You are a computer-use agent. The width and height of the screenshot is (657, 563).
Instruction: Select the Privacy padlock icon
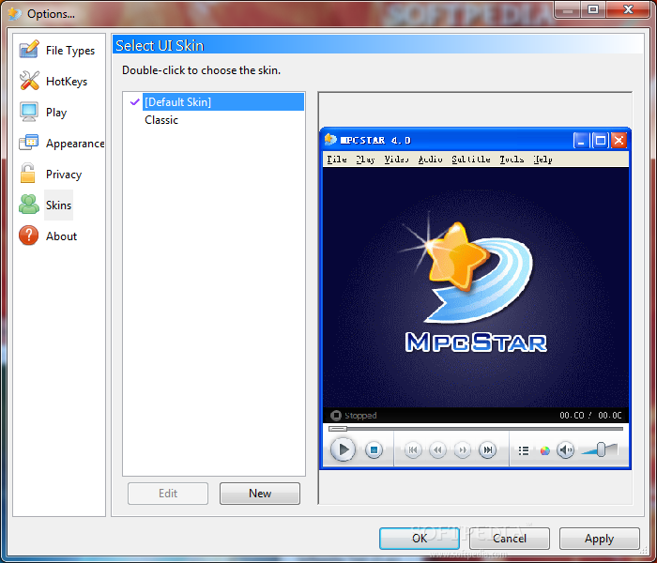[x=28, y=174]
